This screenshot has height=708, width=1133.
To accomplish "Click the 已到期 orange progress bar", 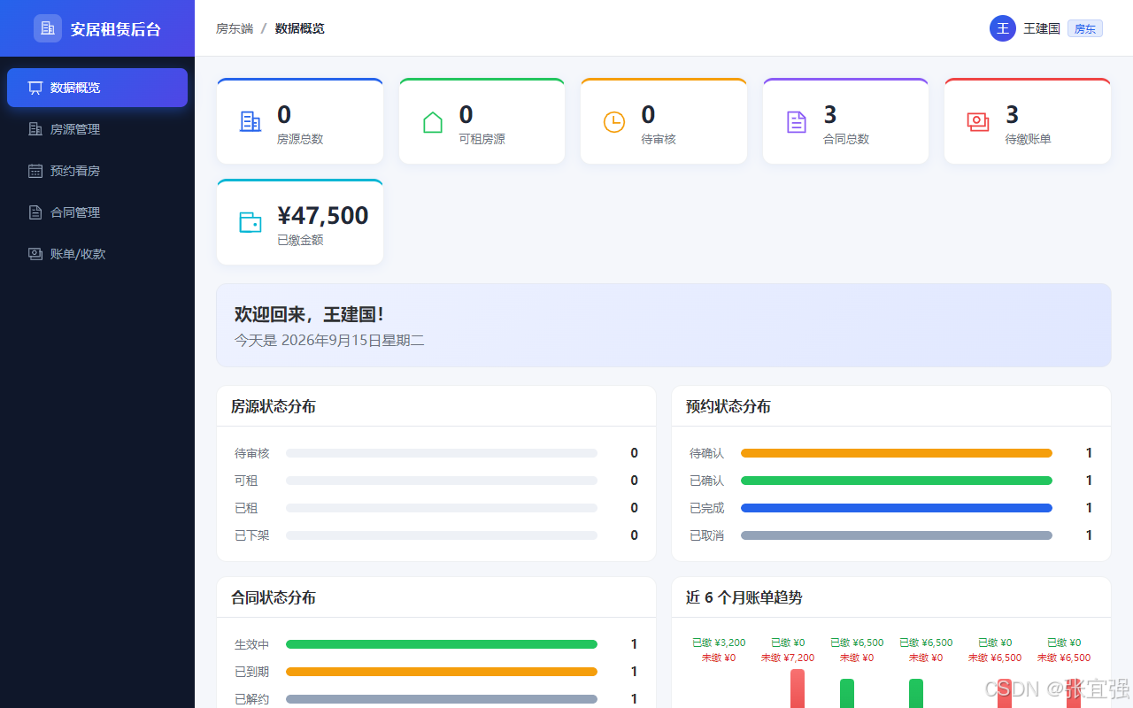I will coord(442,672).
